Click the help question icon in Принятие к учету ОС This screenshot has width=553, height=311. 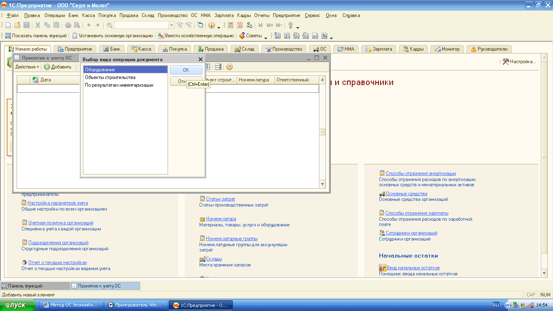click(x=230, y=67)
